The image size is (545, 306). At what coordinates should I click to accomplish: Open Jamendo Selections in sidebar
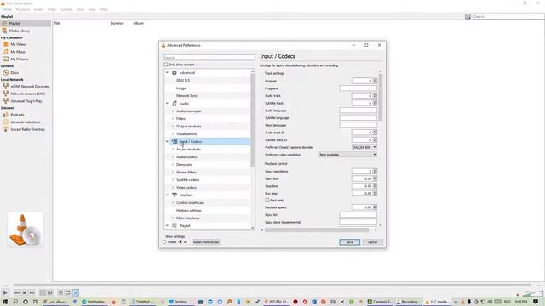(x=26, y=122)
